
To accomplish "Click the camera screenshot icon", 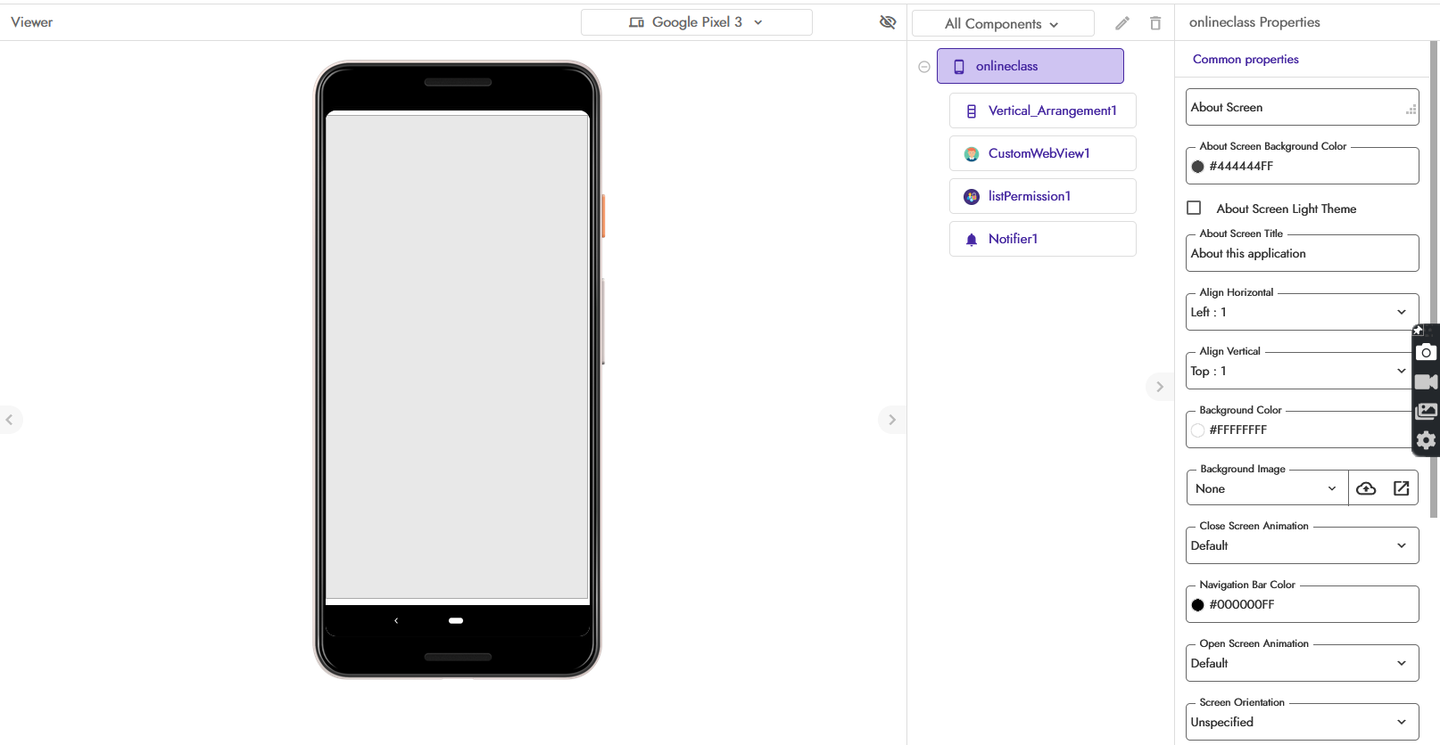I will 1426,352.
